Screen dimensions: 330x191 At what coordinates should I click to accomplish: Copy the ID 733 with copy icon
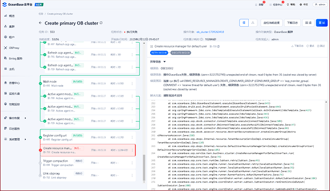pyautogui.click(x=219, y=46)
